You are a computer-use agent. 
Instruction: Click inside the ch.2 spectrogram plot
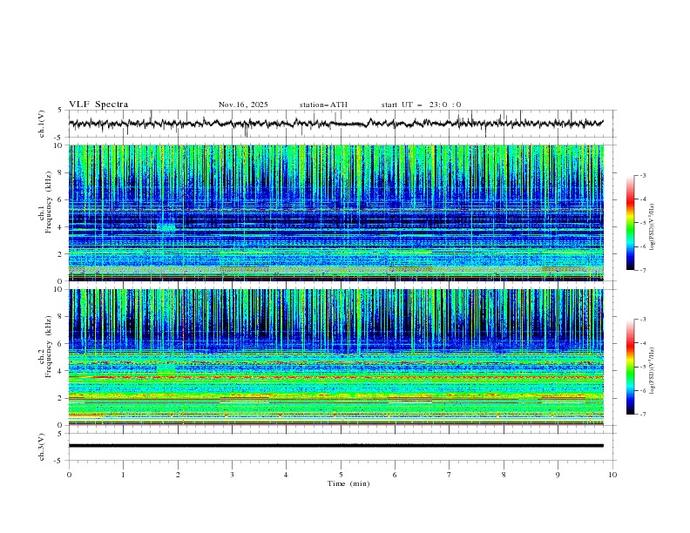point(335,357)
